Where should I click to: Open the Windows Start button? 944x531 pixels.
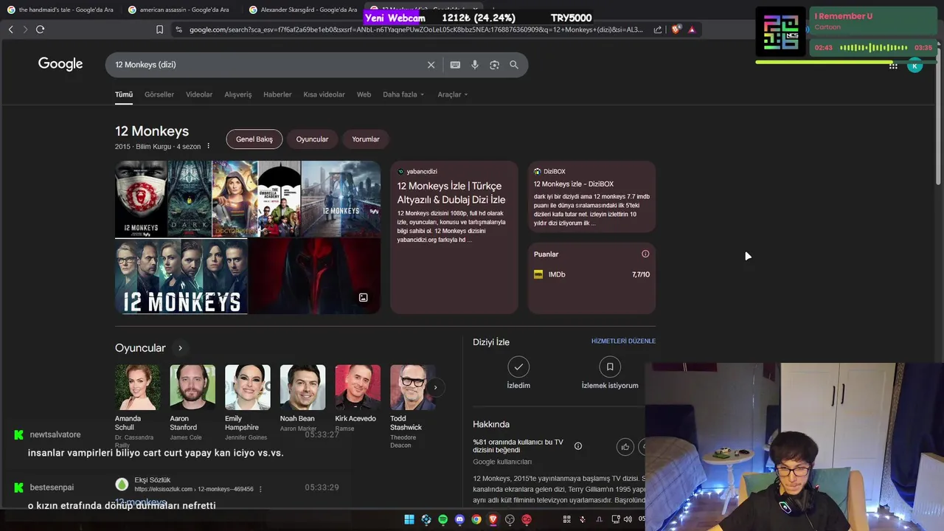click(409, 519)
